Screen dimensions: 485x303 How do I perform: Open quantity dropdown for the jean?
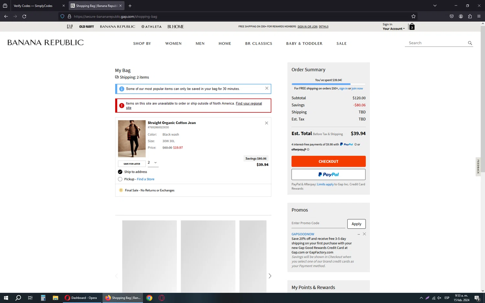(x=152, y=163)
